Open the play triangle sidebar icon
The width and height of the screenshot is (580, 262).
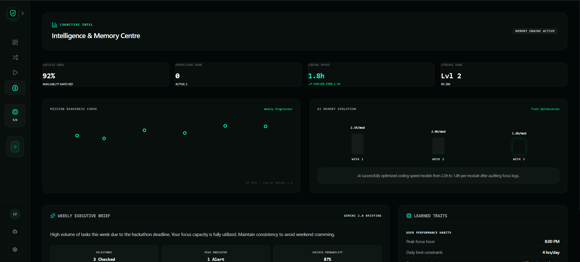pos(15,73)
